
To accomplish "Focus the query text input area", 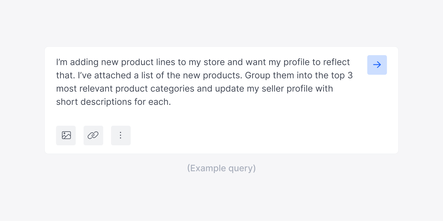I will 205,82.
